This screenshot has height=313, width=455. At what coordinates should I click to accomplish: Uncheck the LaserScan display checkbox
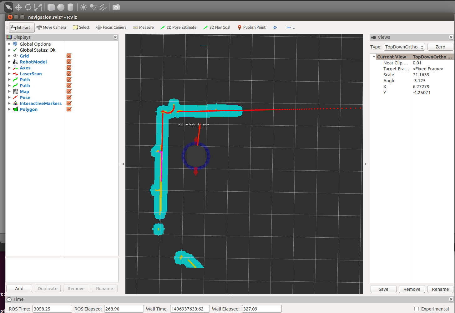(x=69, y=74)
